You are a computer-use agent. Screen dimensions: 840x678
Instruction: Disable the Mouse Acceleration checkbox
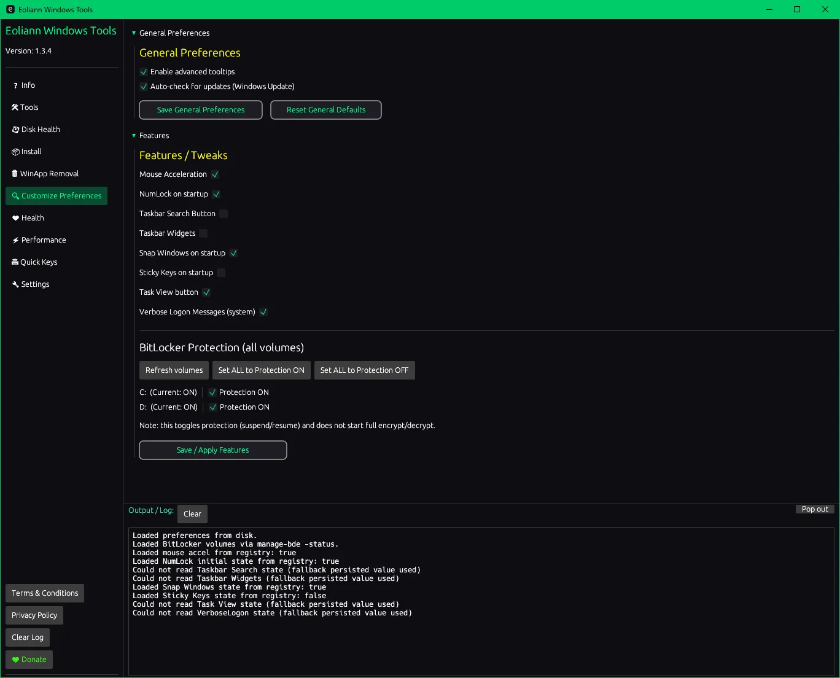pyautogui.click(x=215, y=174)
